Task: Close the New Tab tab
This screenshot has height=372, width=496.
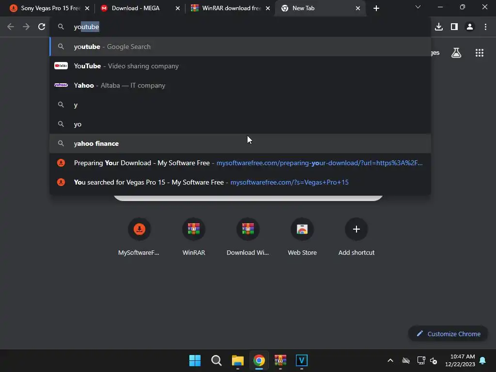Action: [x=358, y=8]
